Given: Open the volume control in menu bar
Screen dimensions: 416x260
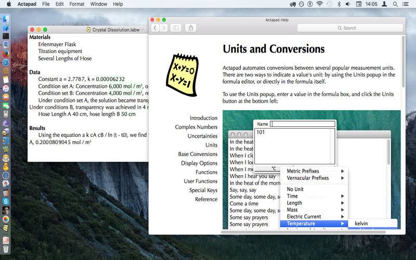Looking at the screenshot, I should click(x=348, y=4).
